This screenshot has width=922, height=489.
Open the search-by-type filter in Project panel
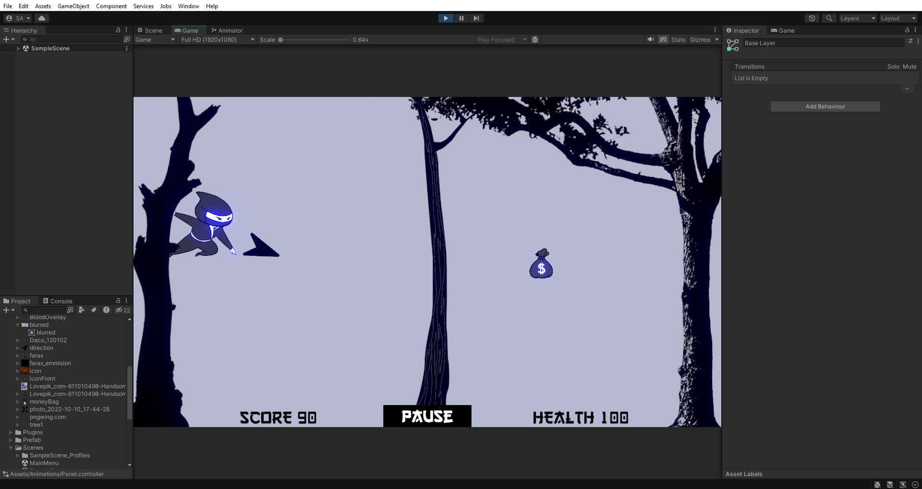click(82, 310)
